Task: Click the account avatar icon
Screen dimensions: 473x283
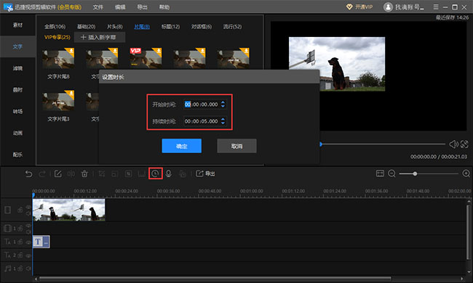Action: (388, 7)
